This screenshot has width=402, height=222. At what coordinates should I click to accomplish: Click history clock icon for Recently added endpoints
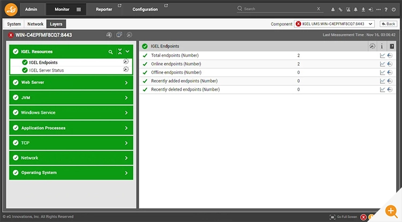[x=390, y=81]
